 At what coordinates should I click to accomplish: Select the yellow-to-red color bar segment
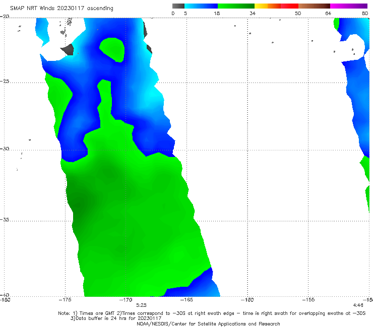click(x=276, y=6)
